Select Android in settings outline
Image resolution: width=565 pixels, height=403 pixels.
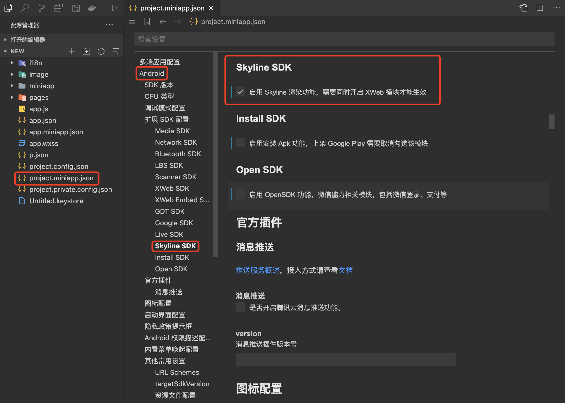(152, 73)
